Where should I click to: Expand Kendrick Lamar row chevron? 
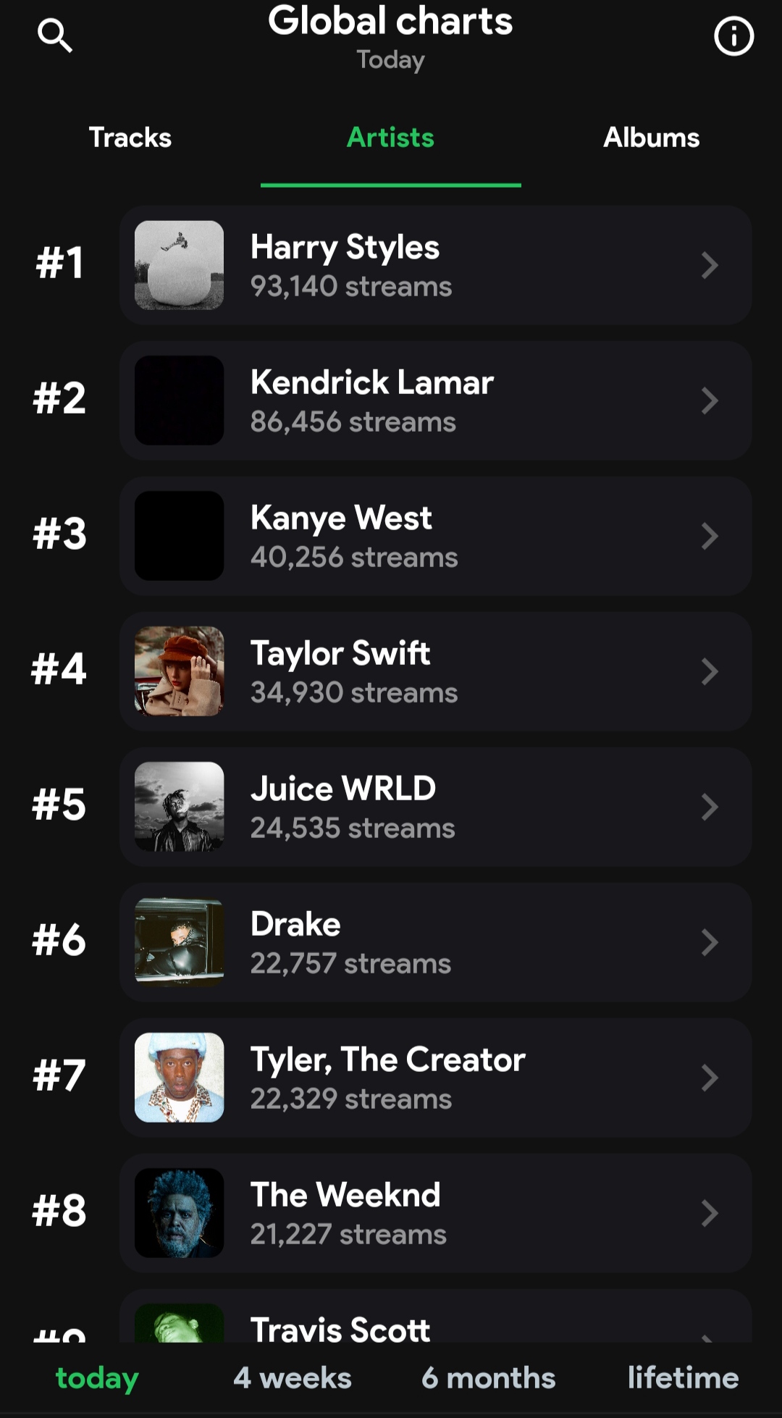tap(710, 400)
